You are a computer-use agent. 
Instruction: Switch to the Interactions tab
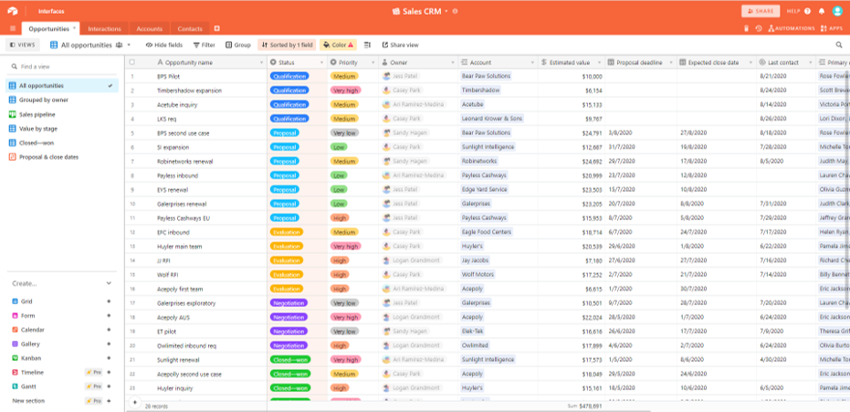[x=104, y=29]
